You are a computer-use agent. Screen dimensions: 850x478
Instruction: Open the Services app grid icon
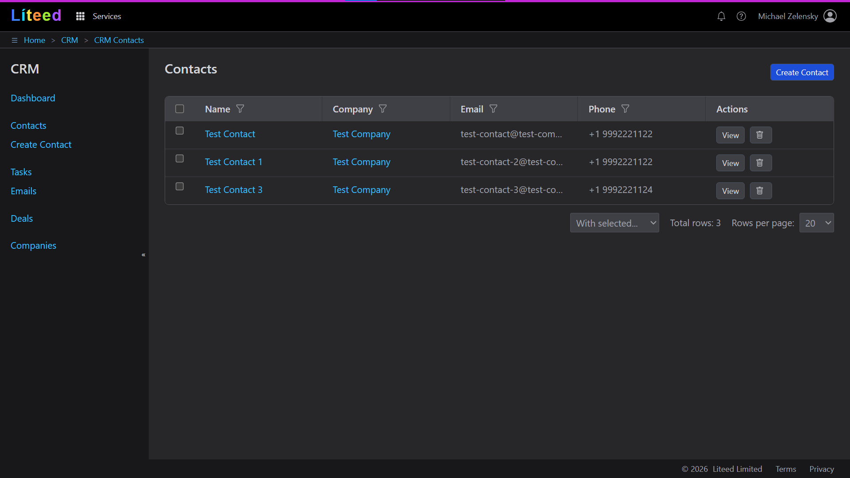point(80,16)
